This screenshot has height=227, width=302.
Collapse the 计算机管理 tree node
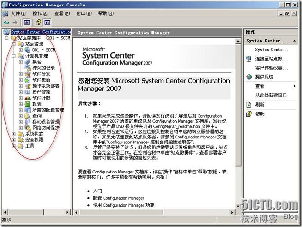[x=14, y=56]
